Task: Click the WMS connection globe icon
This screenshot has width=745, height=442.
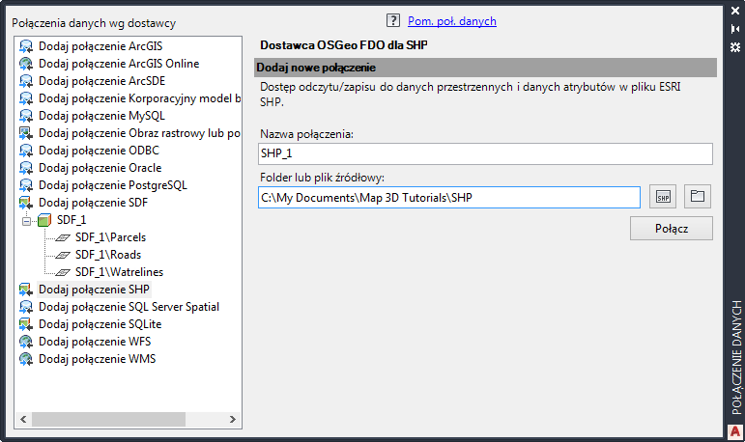Action: click(x=26, y=359)
